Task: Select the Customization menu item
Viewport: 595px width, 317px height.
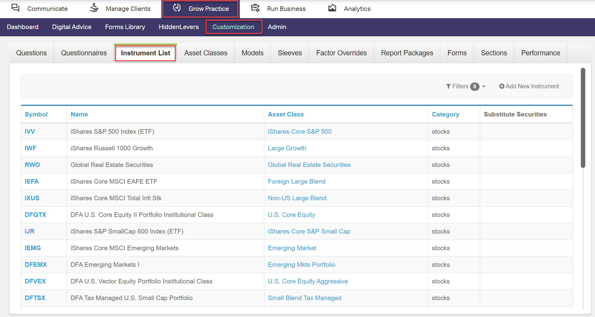Action: coord(233,27)
